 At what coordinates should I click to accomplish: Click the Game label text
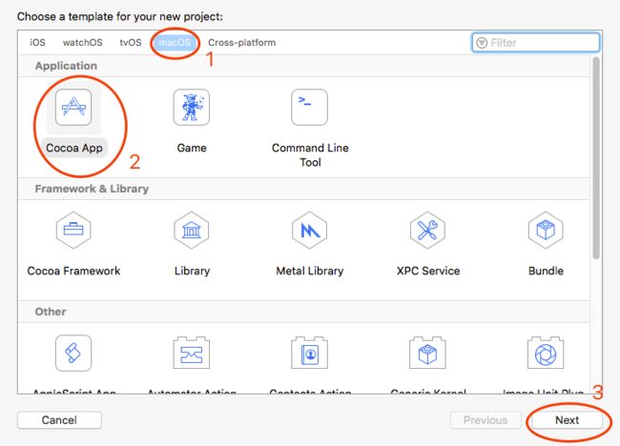pyautogui.click(x=192, y=148)
